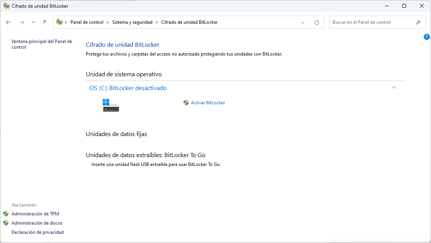Screen dimensions: 431x243
Task: Navigate to Sistema y seguridad breadcrumb
Action: (133, 22)
